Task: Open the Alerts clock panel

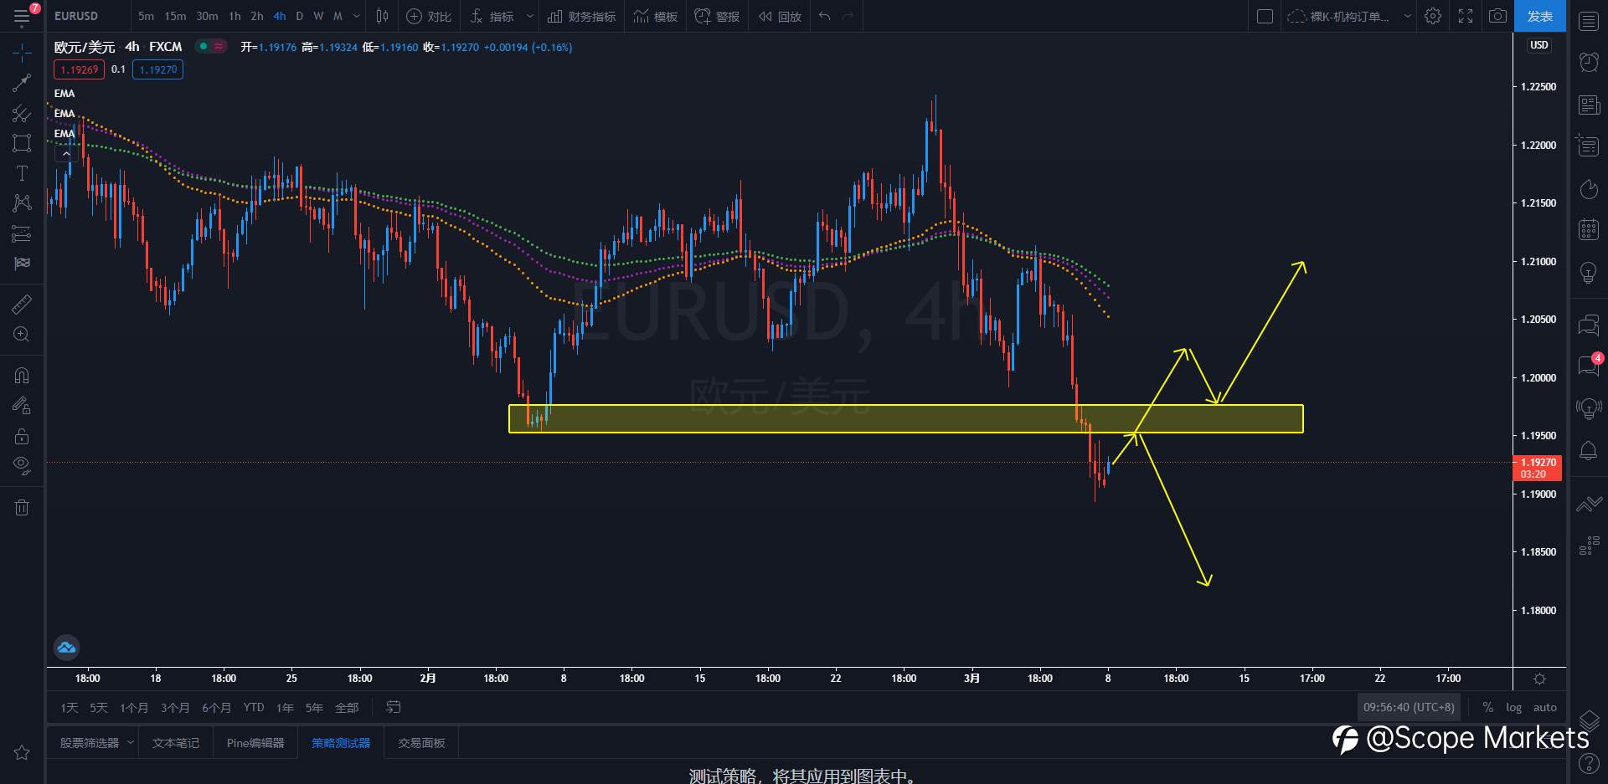Action: 1589,62
